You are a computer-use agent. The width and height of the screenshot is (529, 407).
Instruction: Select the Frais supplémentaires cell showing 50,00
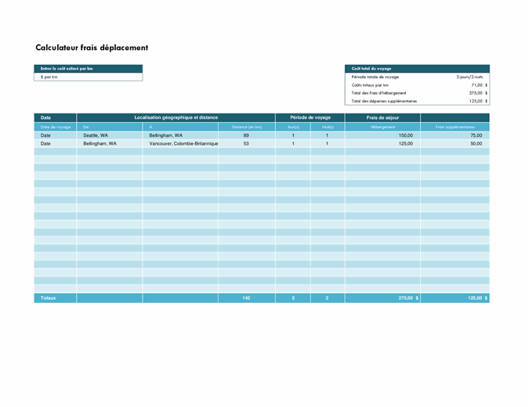(x=455, y=144)
